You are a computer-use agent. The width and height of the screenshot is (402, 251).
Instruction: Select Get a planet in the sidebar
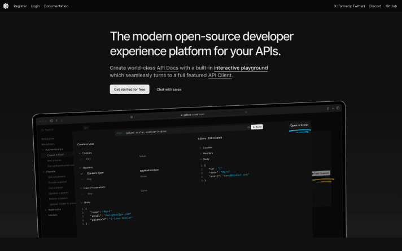click(56, 188)
